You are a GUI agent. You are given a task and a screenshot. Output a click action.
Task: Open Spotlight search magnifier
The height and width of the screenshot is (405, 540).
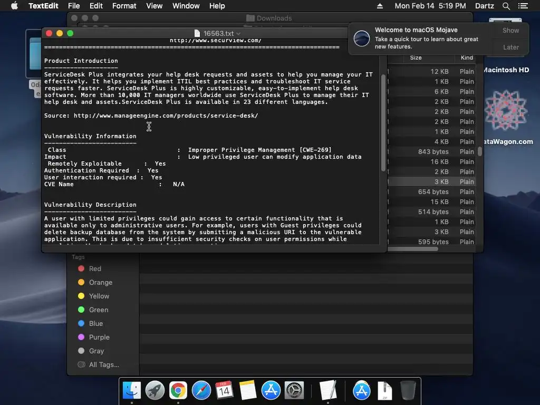[x=506, y=6]
